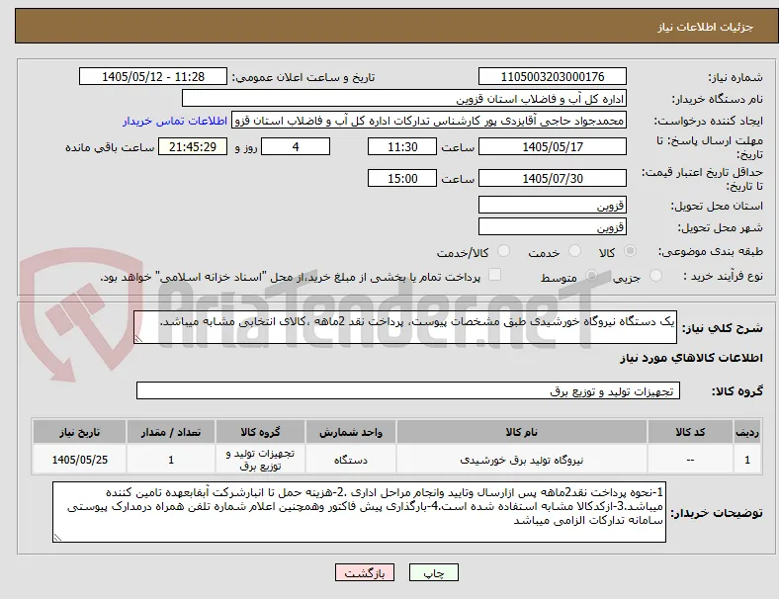Click the buyer notes textarea
The height and width of the screenshot is (599, 779).
[x=359, y=512]
